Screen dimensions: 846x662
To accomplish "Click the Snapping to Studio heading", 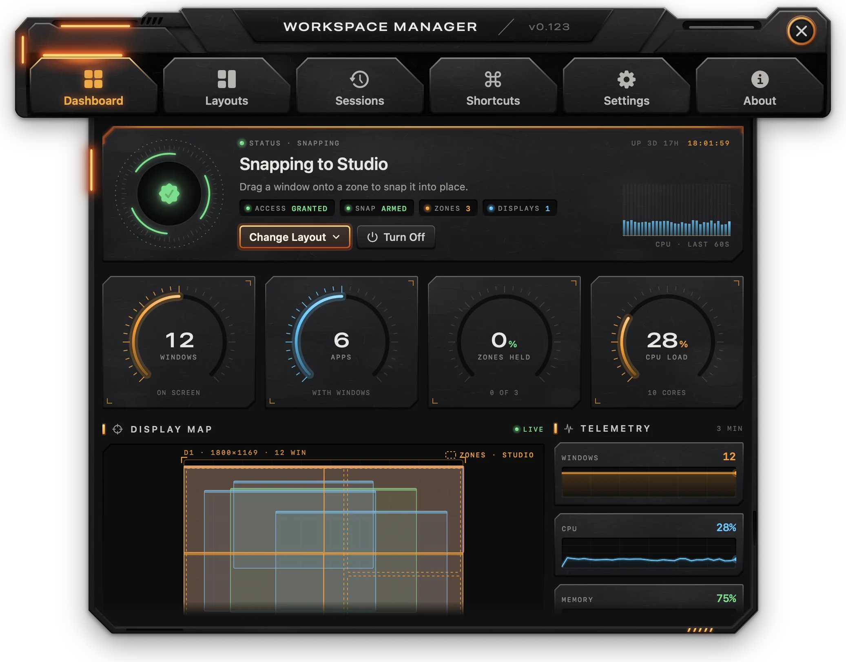I will click(x=314, y=164).
